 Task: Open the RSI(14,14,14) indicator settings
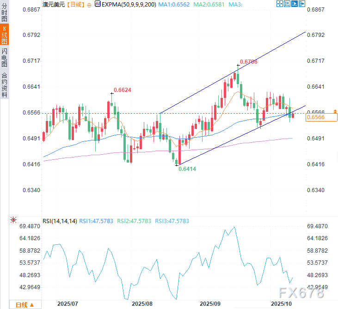60,221
